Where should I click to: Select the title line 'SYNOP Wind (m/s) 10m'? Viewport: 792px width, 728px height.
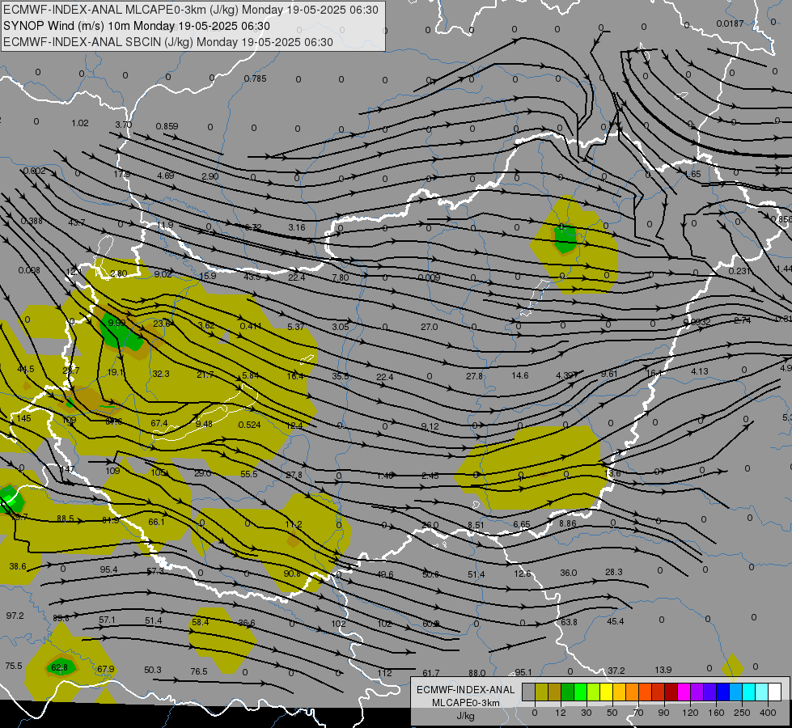tap(66, 26)
